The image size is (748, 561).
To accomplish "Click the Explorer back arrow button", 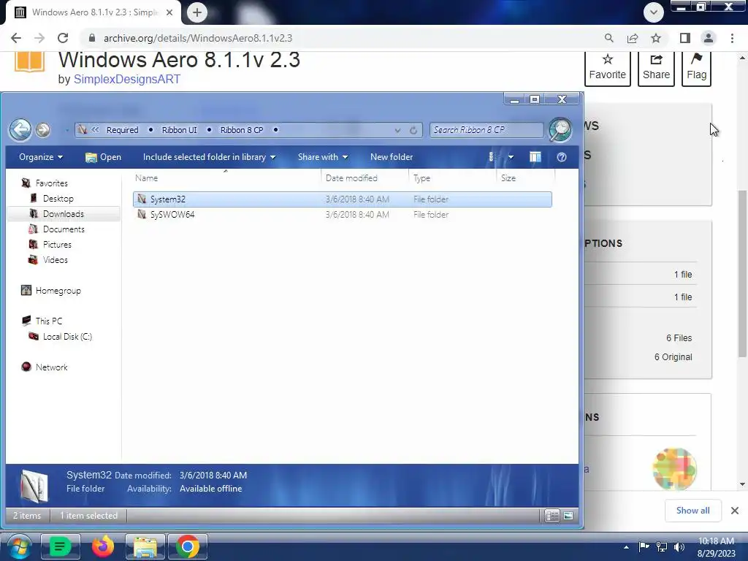I will [20, 129].
